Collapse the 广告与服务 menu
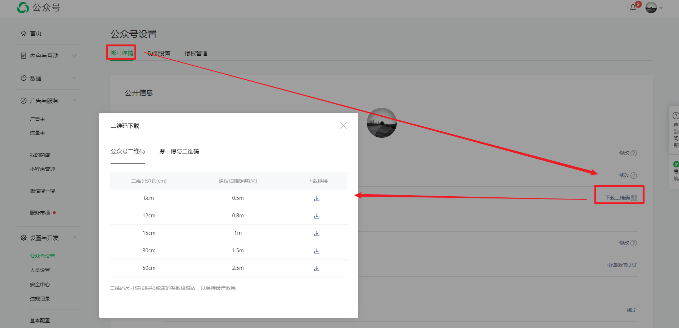The width and height of the screenshot is (679, 328). pos(48,101)
